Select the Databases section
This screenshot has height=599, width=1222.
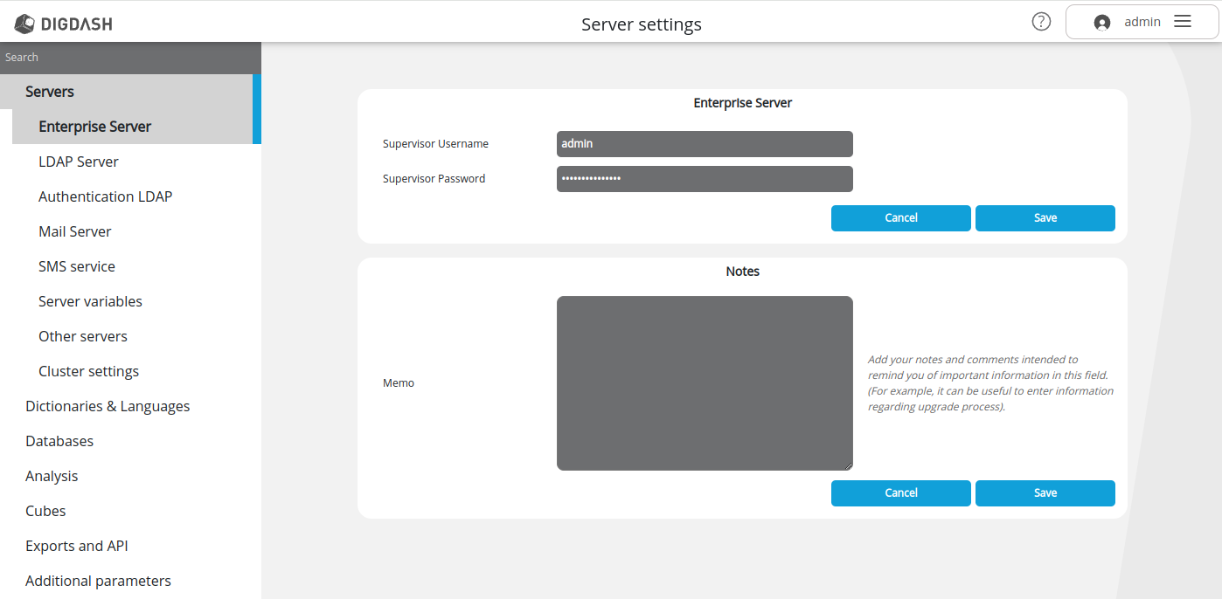point(59,441)
